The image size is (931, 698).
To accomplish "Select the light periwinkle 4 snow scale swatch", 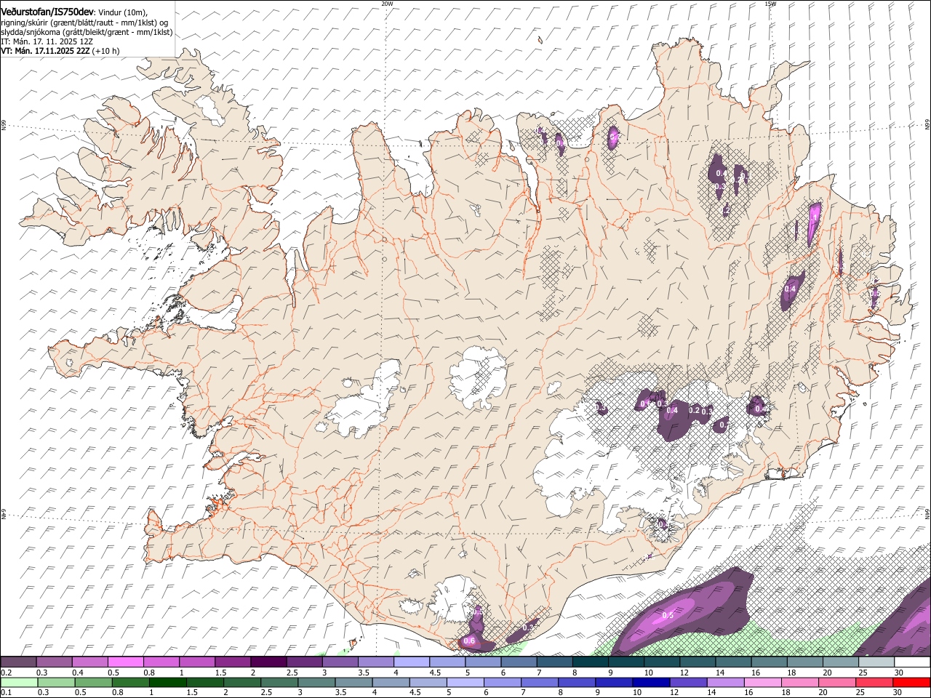I will click(412, 662).
